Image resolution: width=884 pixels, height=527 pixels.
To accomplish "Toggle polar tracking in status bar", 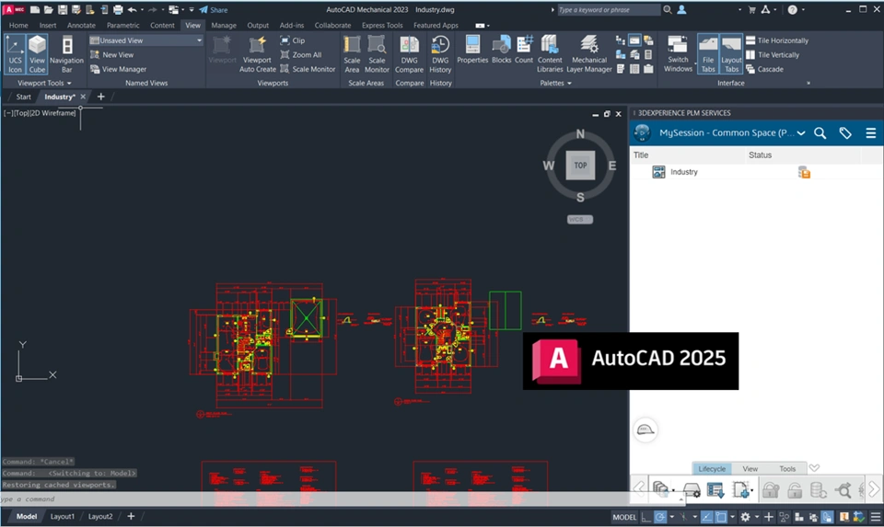I will coord(660,517).
